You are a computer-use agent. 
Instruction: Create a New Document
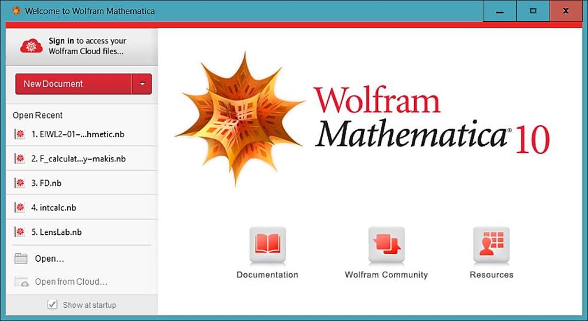point(74,84)
